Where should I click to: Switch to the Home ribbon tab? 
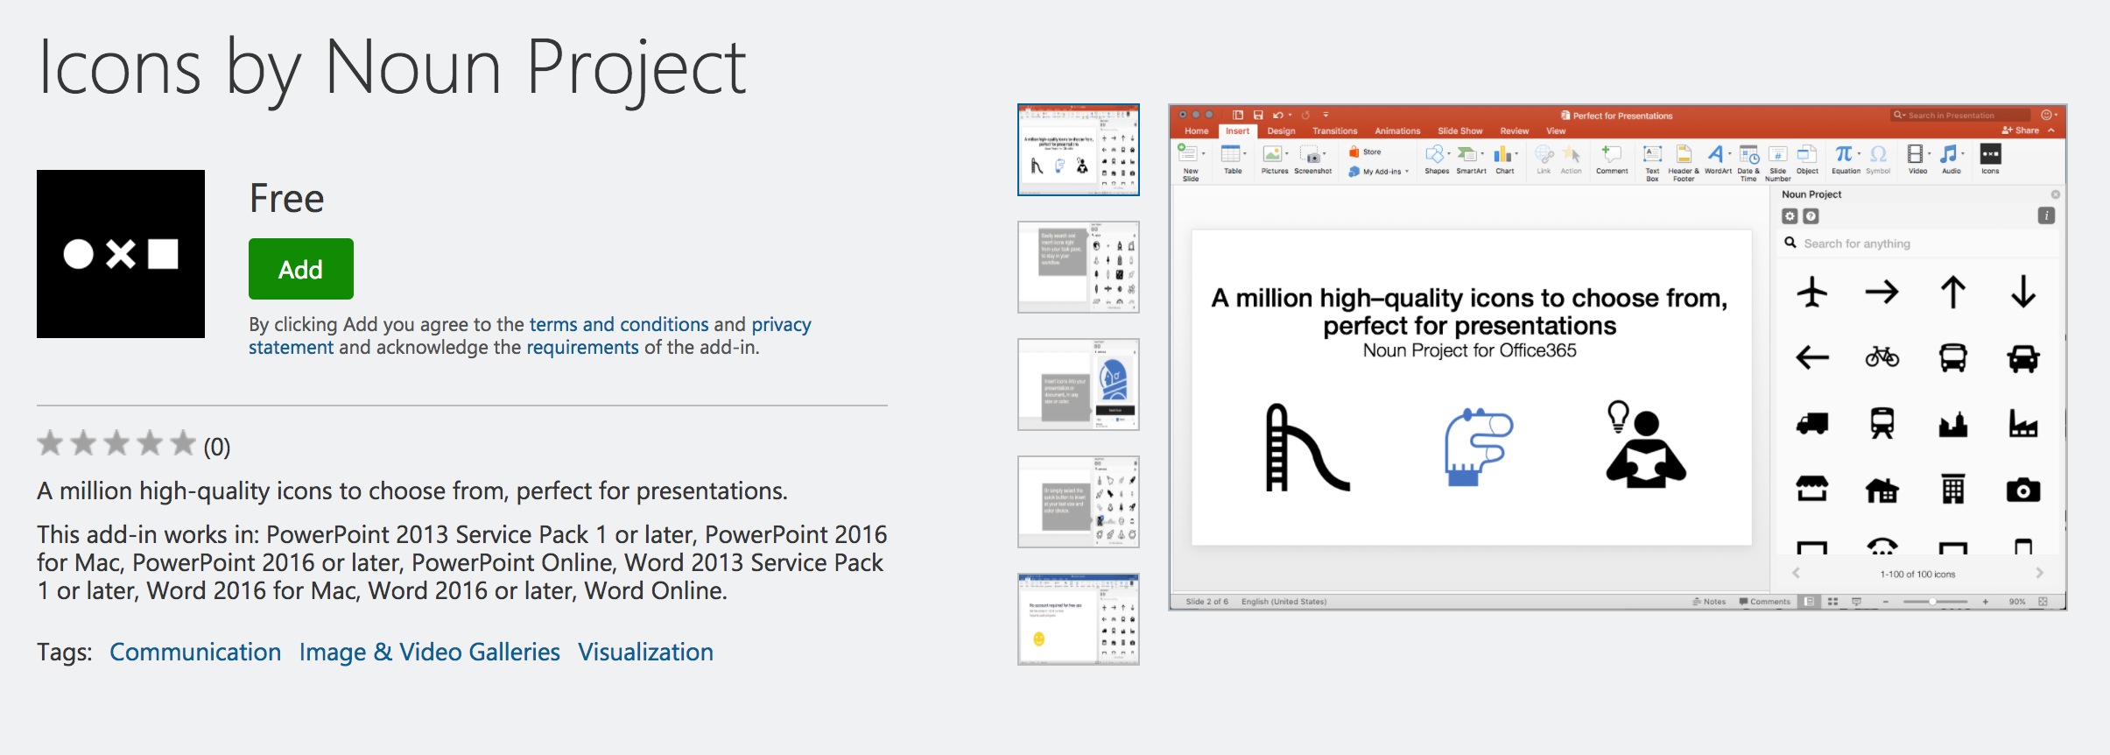pyautogui.click(x=1196, y=131)
